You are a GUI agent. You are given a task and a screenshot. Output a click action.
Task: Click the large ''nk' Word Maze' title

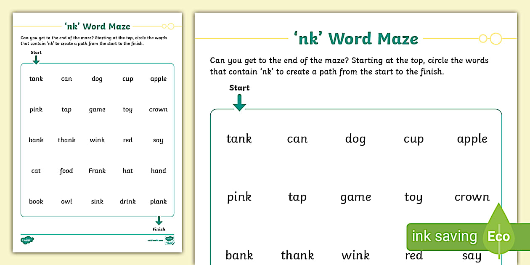pos(356,39)
